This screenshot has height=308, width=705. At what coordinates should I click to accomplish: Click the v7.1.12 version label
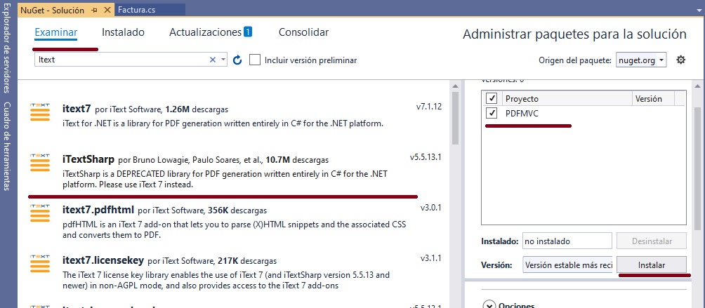[x=429, y=107]
